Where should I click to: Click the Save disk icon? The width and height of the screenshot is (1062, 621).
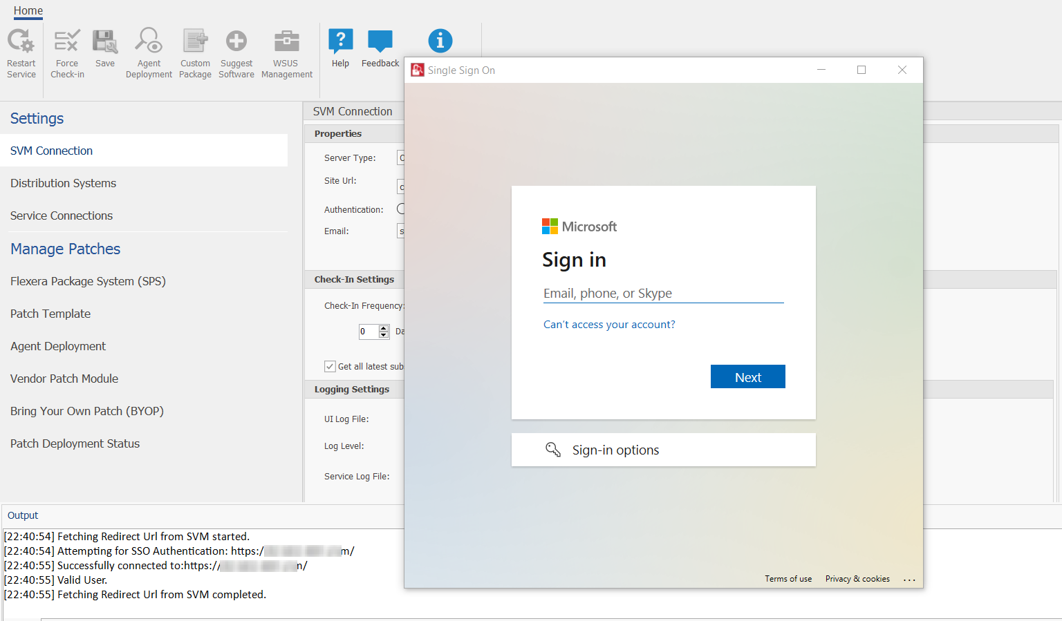pyautogui.click(x=105, y=41)
